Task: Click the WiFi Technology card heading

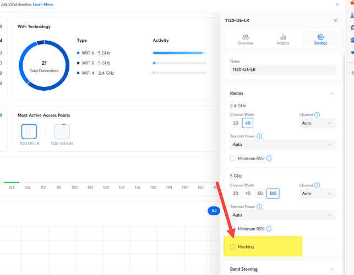Action: (34, 26)
